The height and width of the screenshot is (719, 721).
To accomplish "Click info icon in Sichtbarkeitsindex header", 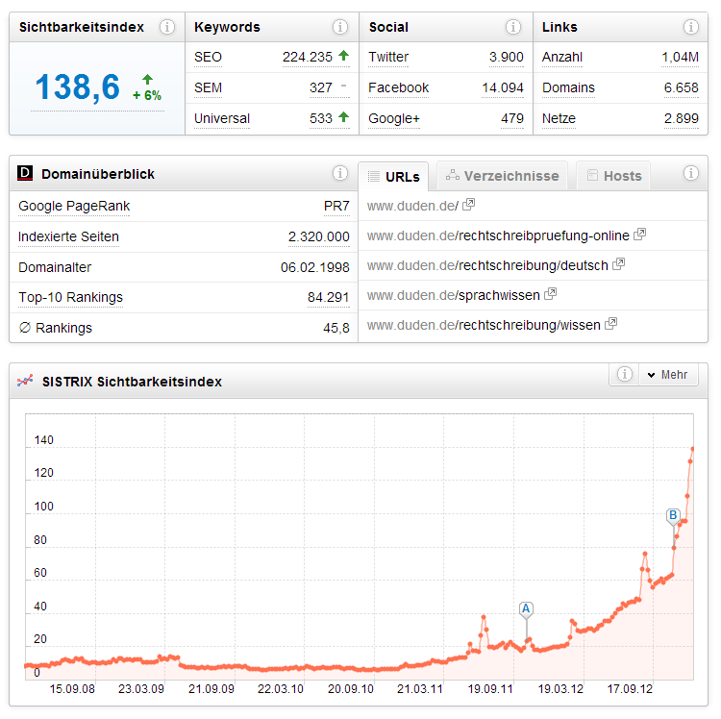I will click(167, 27).
